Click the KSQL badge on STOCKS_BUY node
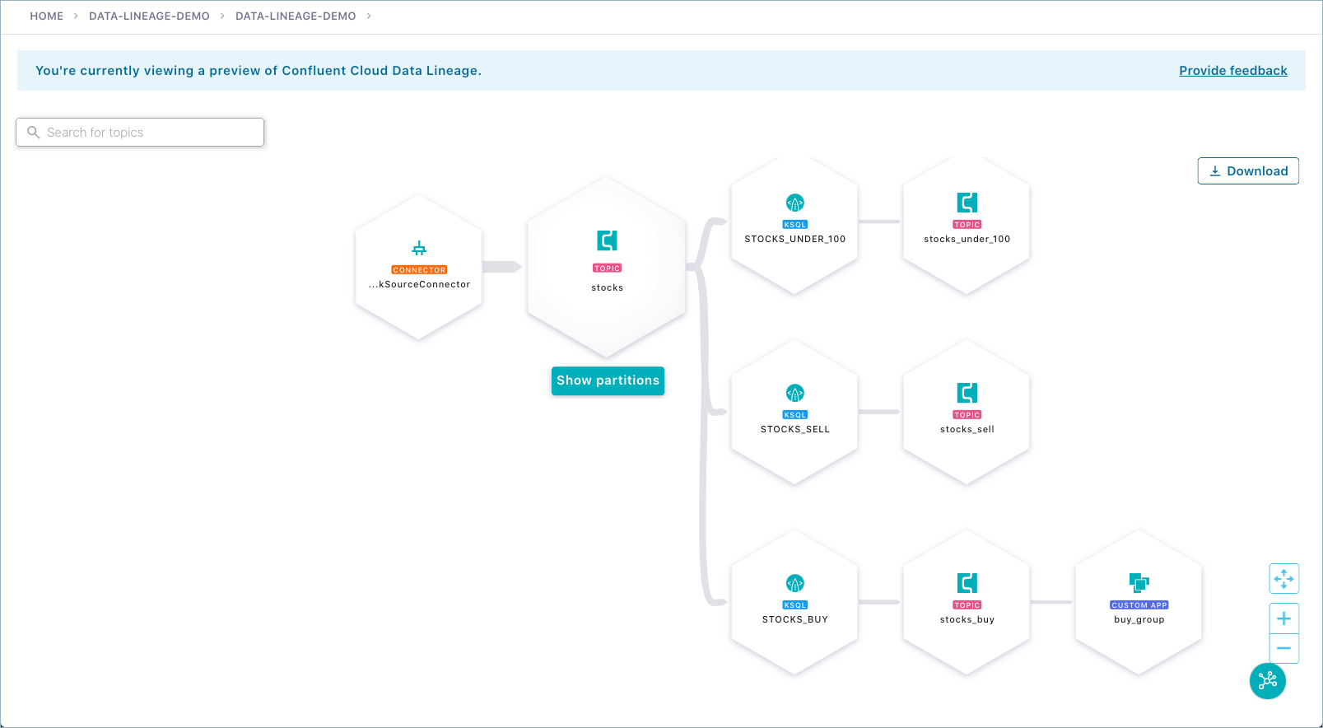 point(795,605)
